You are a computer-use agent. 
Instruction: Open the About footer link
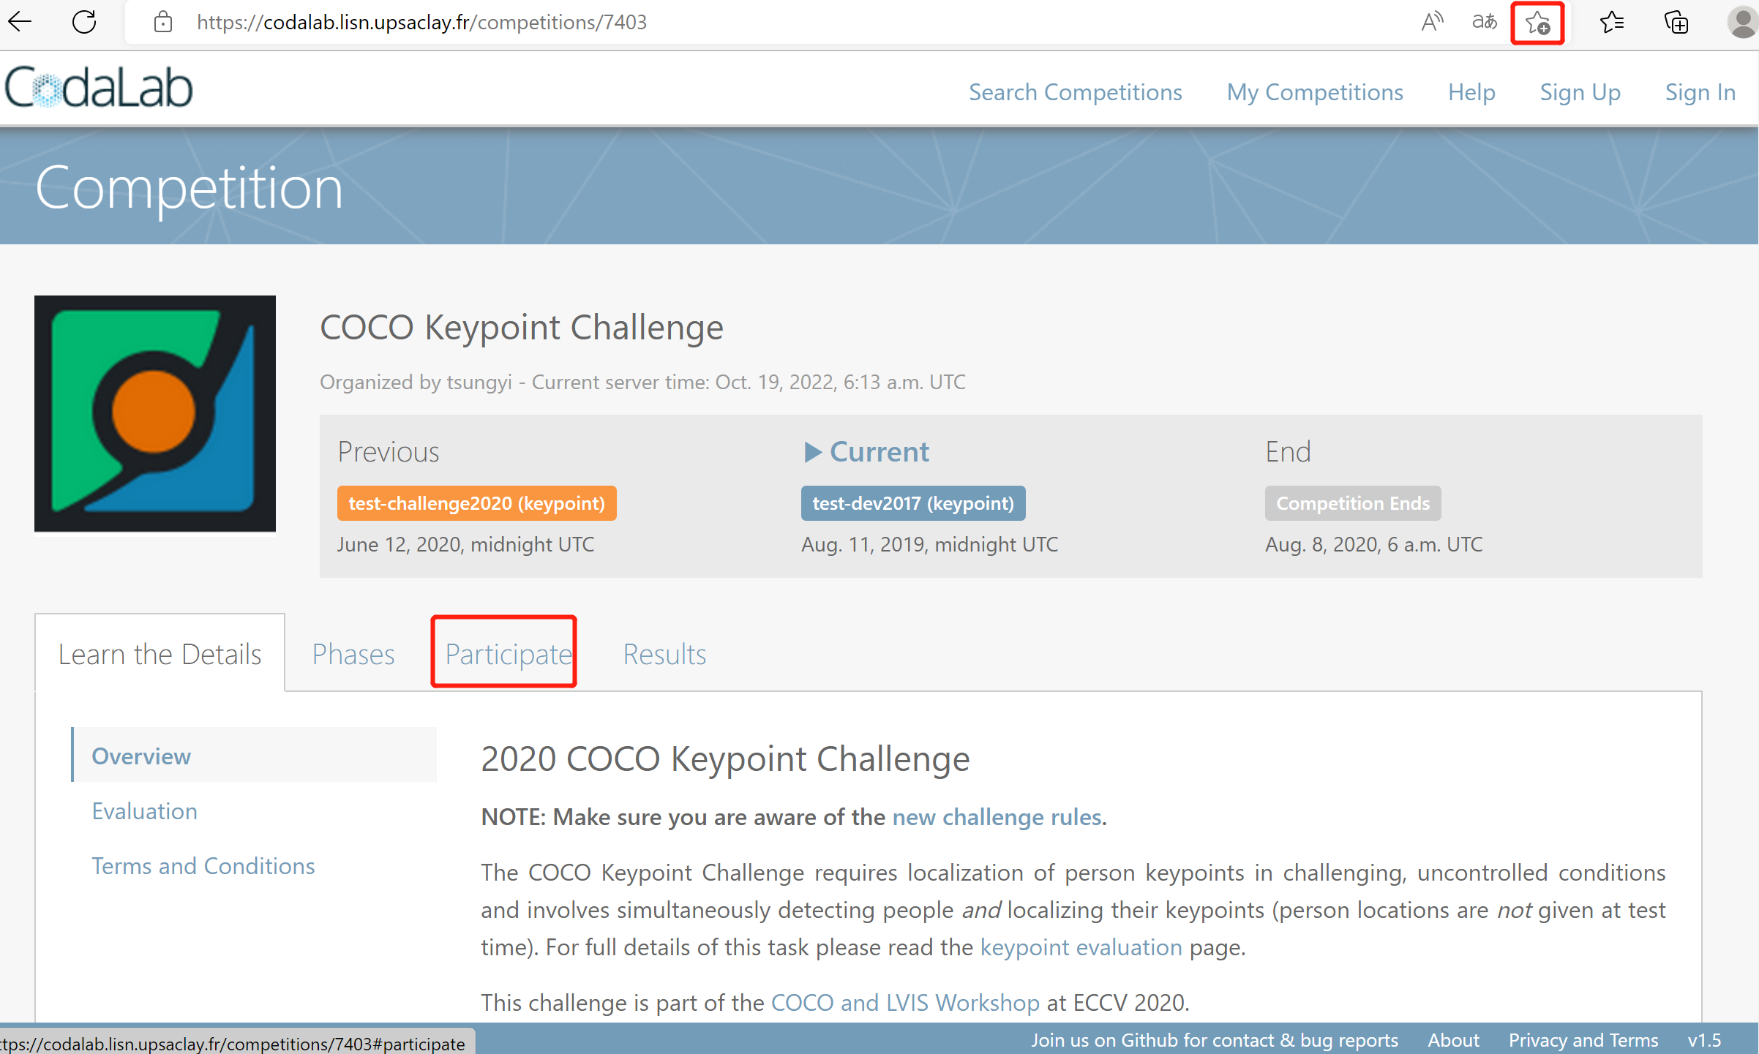point(1453,1040)
